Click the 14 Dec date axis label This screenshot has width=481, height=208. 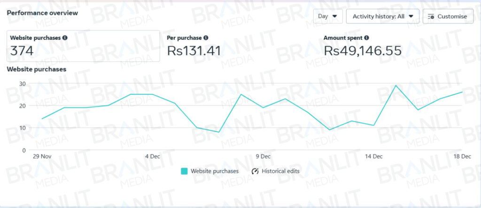pyautogui.click(x=374, y=156)
